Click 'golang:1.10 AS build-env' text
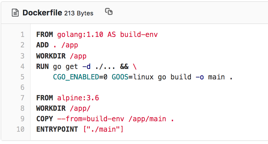Image resolution: width=268 pixels, height=144 pixels. point(107,35)
